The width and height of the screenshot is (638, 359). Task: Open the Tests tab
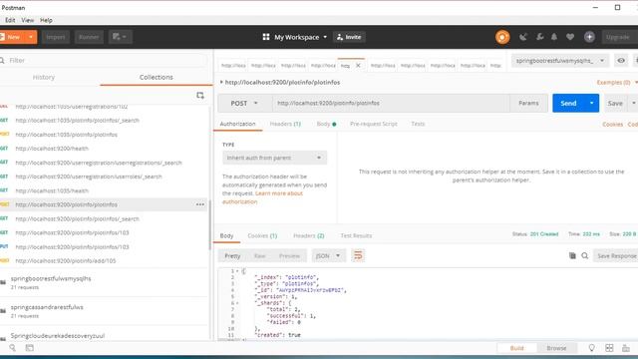click(x=418, y=124)
